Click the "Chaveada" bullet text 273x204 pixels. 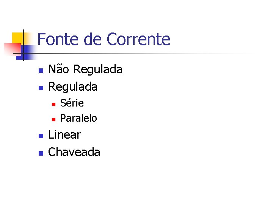pos(74,152)
